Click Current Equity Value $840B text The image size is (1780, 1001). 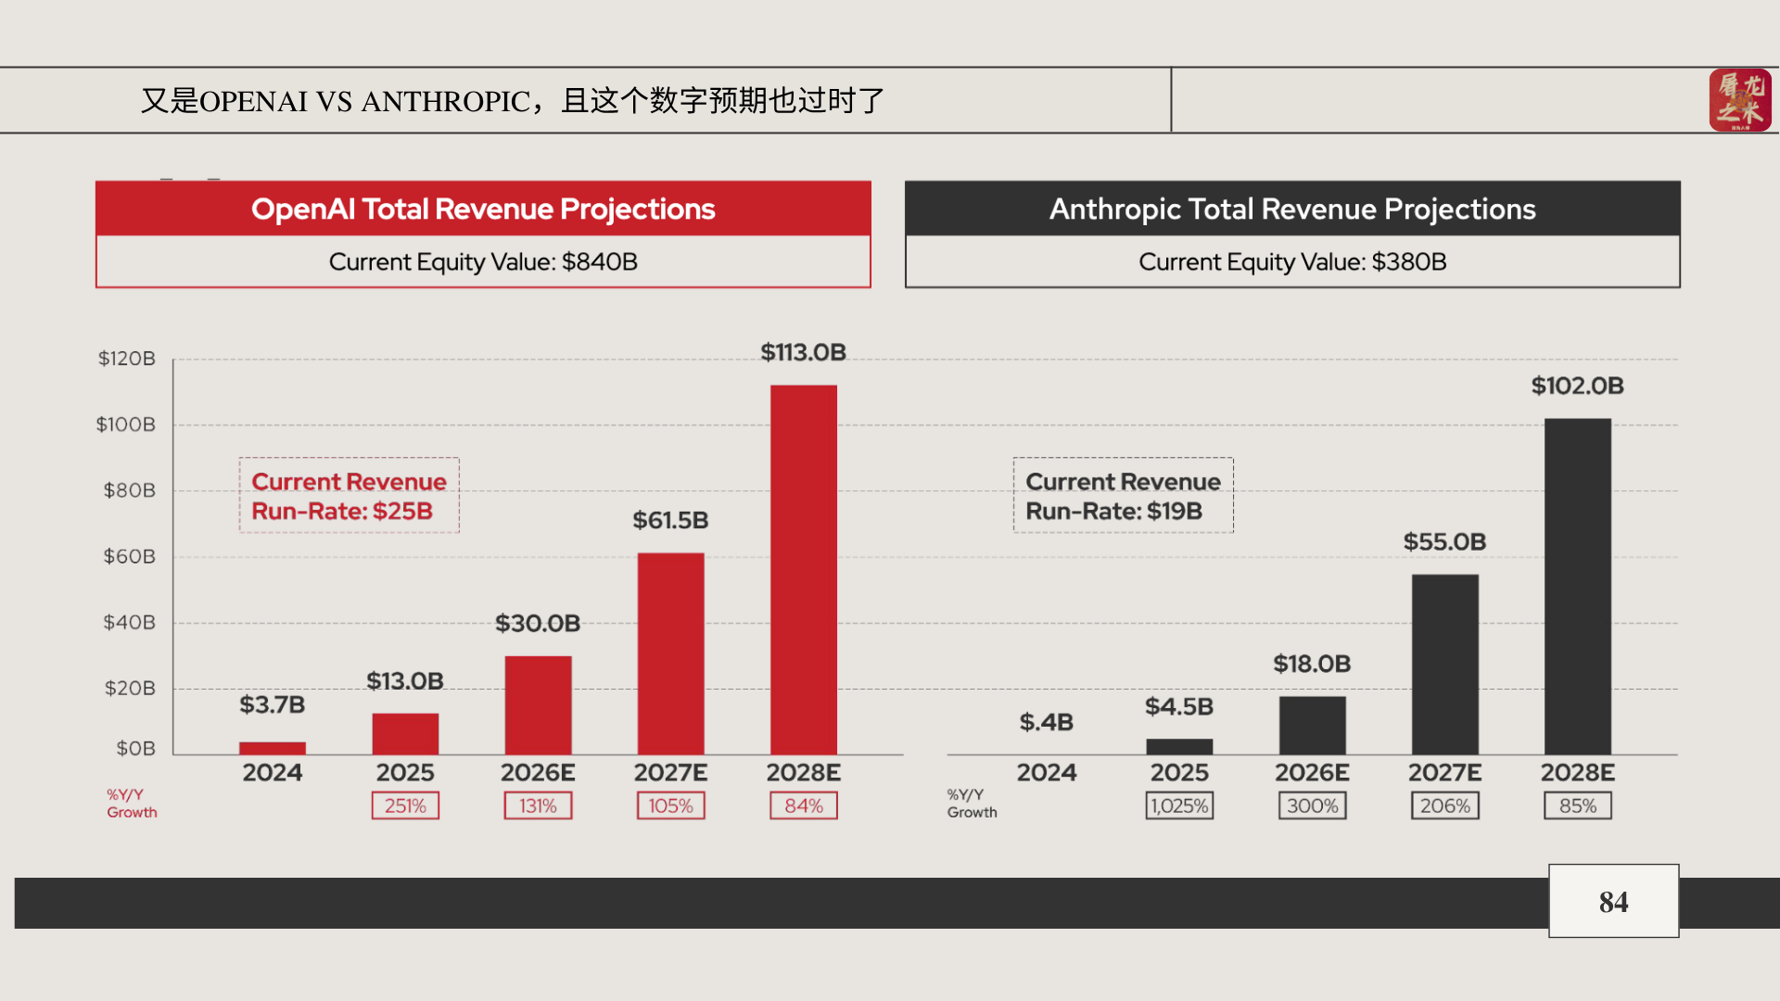pyautogui.click(x=483, y=262)
